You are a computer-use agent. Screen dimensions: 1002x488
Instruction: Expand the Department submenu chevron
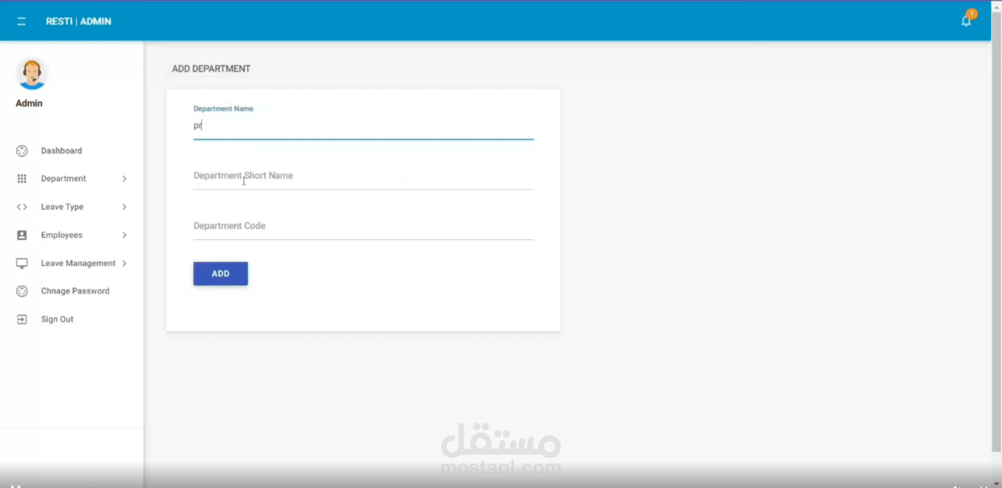coord(124,178)
